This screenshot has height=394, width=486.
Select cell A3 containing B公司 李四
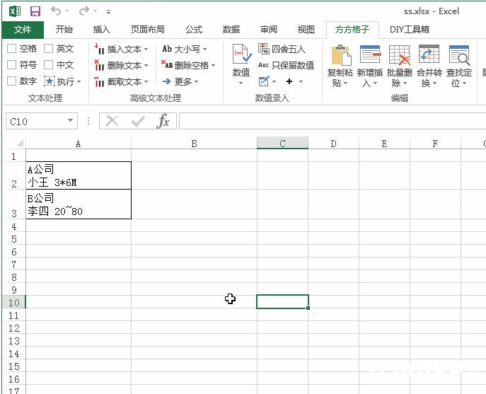[79, 204]
